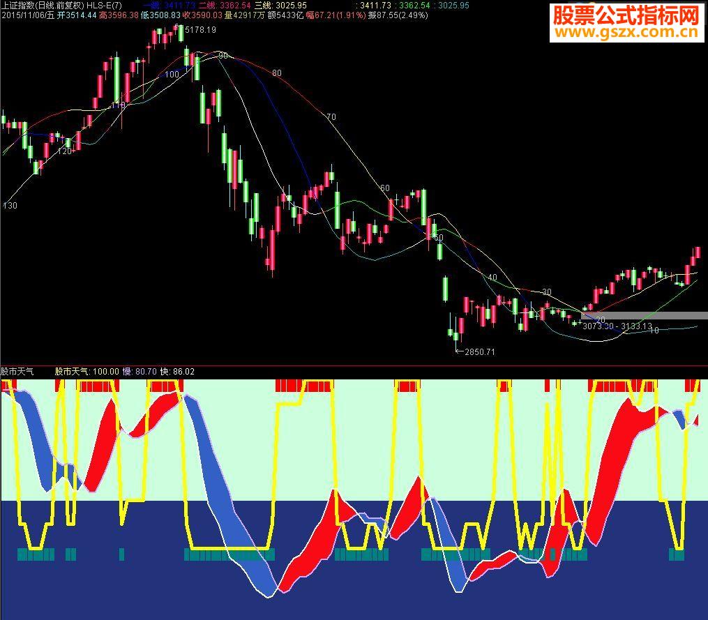
Task: Click the peak price label 5178.19
Action: tap(200, 30)
